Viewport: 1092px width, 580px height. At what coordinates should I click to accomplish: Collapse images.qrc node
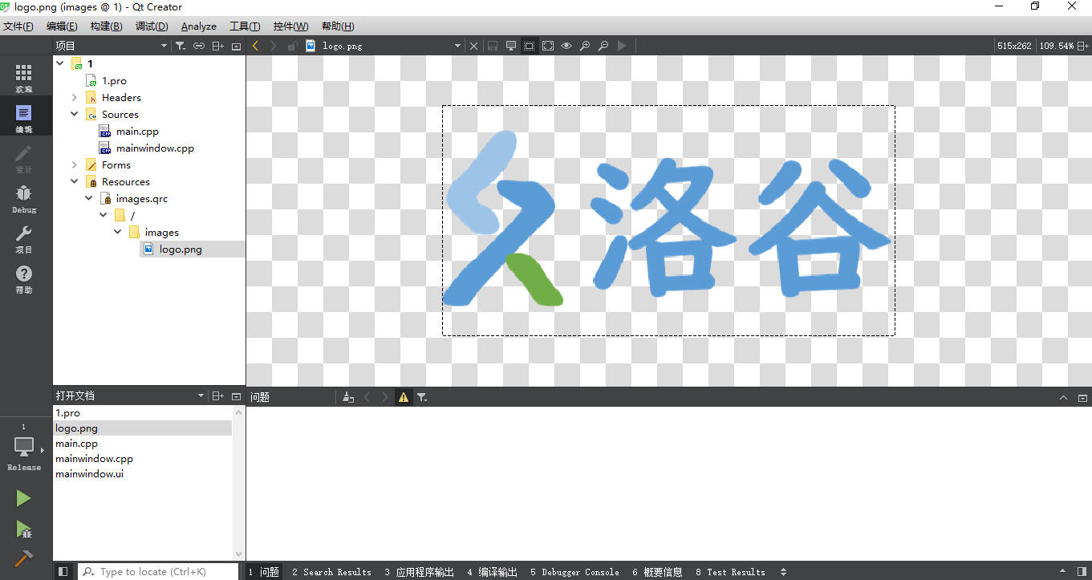(89, 198)
